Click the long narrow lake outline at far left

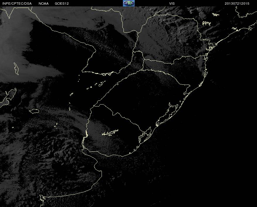(x=16, y=69)
